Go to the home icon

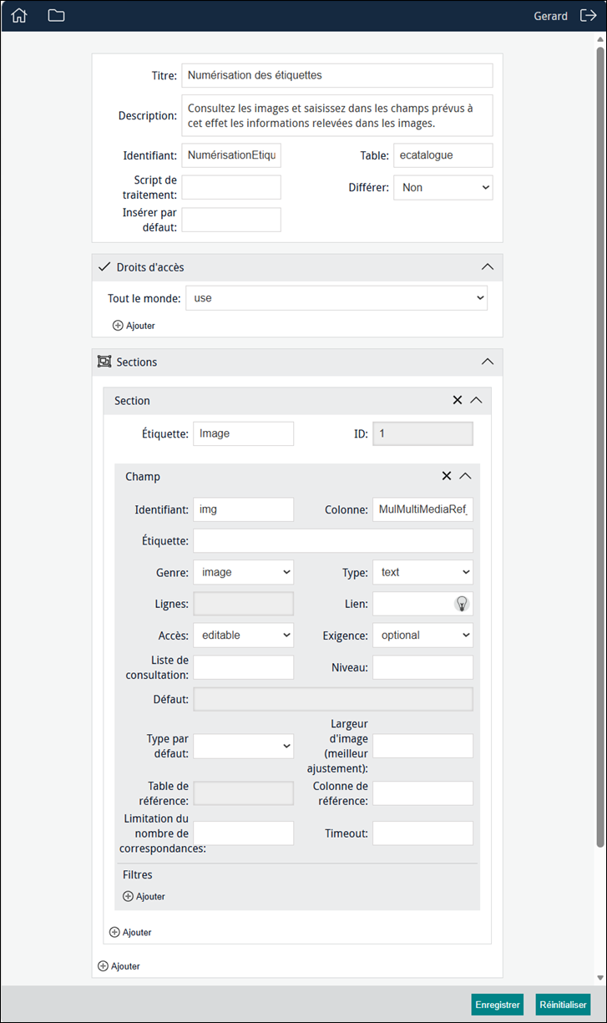pos(19,15)
